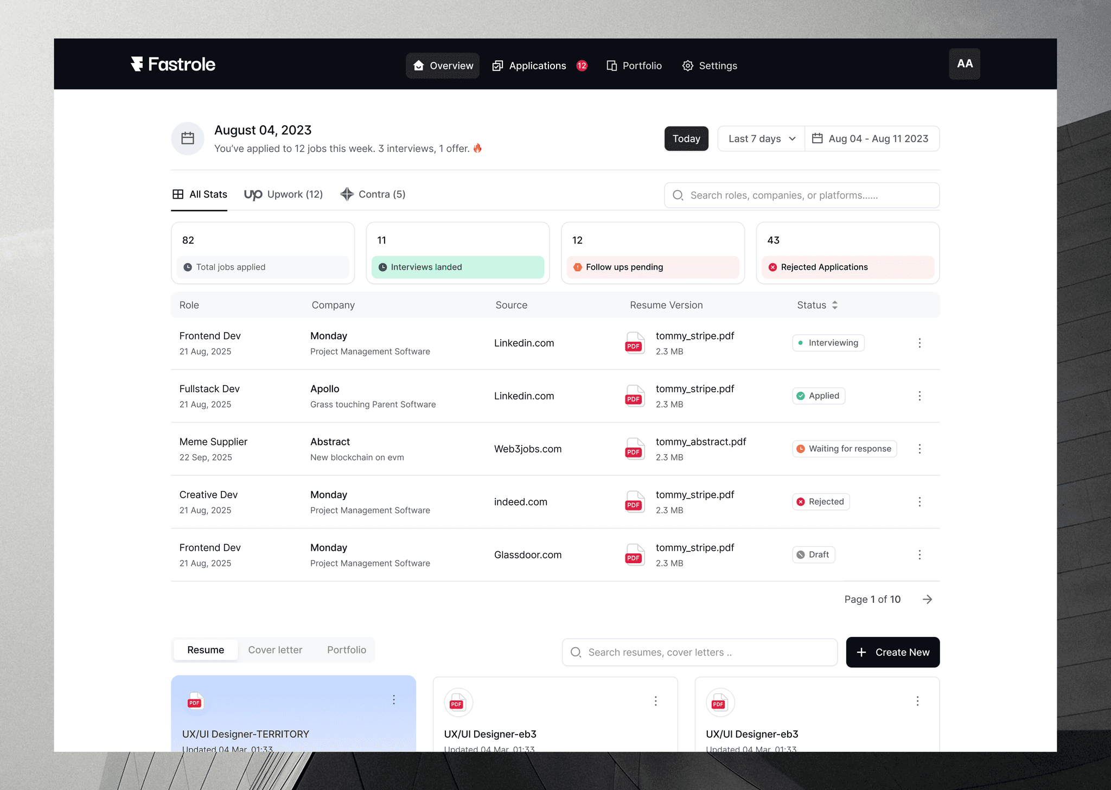Image resolution: width=1111 pixels, height=790 pixels.
Task: Open options on UX/UI Designer-TERRITORY card
Action: coord(394,700)
